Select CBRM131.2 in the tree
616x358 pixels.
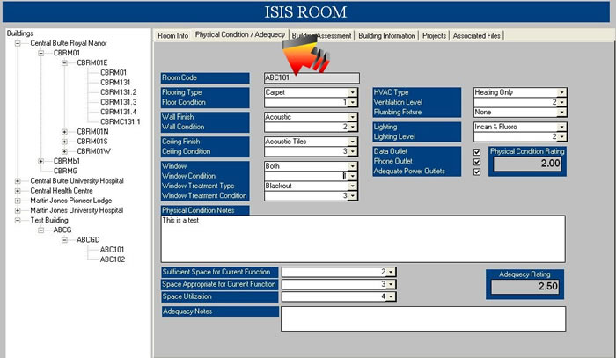[x=118, y=92]
